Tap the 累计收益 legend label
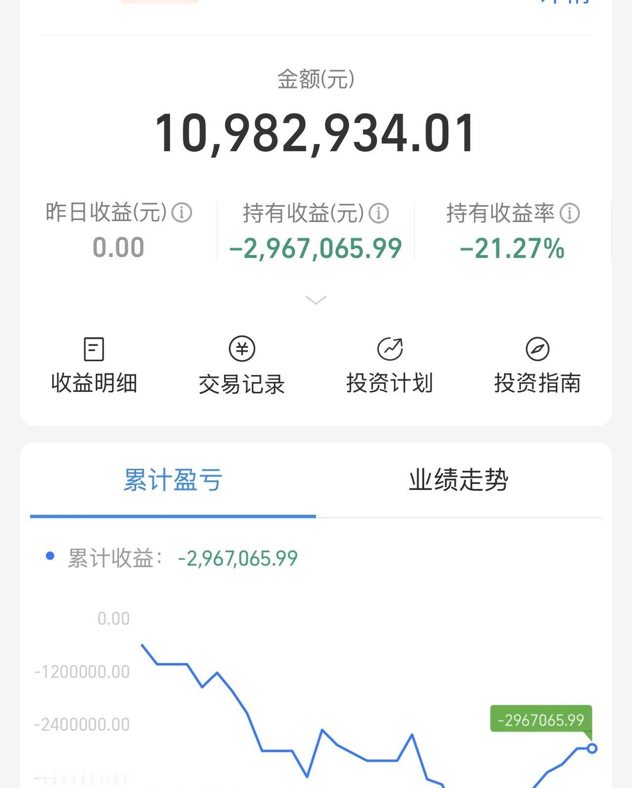 point(115,559)
